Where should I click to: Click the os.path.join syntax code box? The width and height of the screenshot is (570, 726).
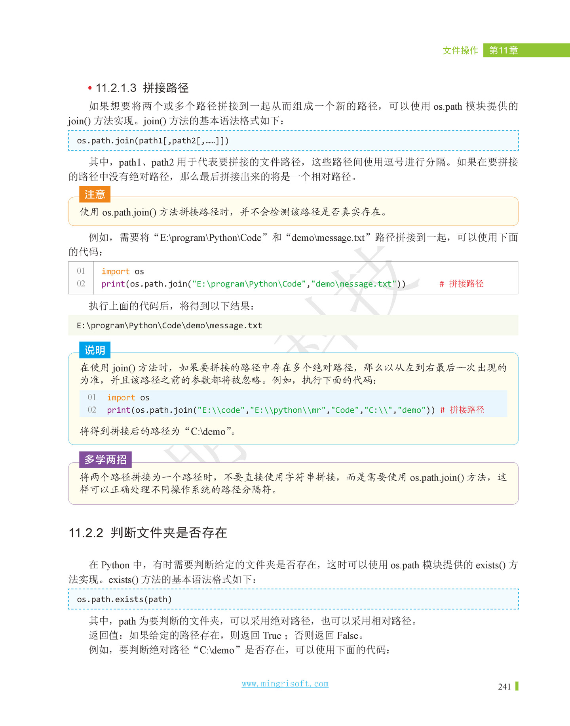pyautogui.click(x=293, y=141)
